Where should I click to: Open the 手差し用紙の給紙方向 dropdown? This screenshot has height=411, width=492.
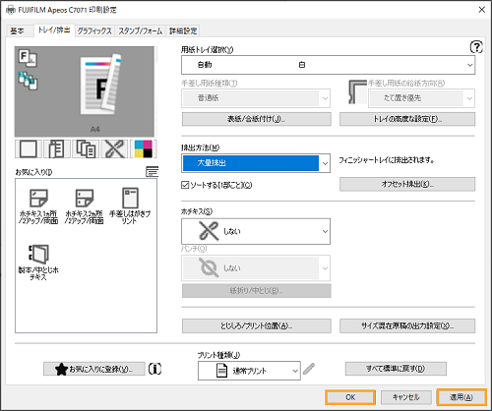pyautogui.click(x=421, y=98)
